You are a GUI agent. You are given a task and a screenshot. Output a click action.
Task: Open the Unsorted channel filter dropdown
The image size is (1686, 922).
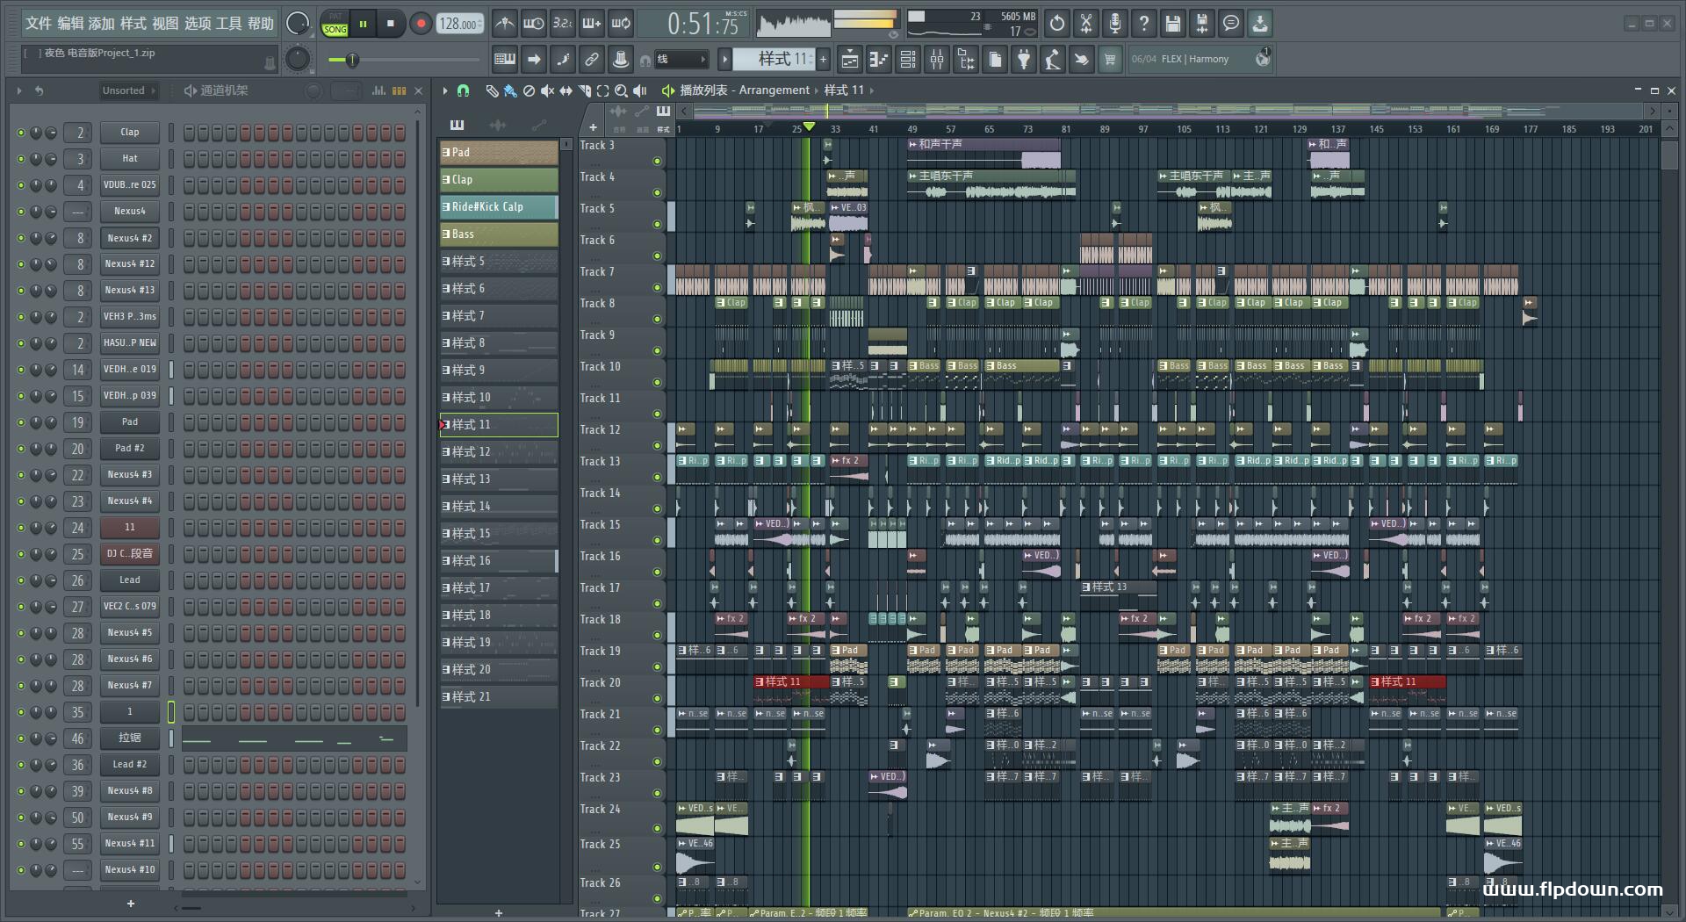click(128, 90)
